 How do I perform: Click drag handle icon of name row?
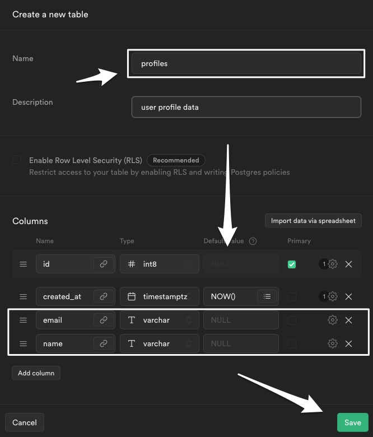point(24,343)
